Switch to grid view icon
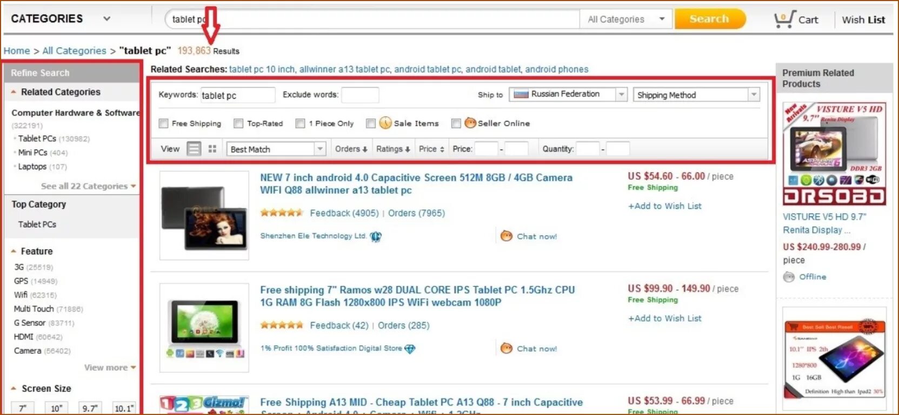The width and height of the screenshot is (899, 415). pyautogui.click(x=212, y=148)
